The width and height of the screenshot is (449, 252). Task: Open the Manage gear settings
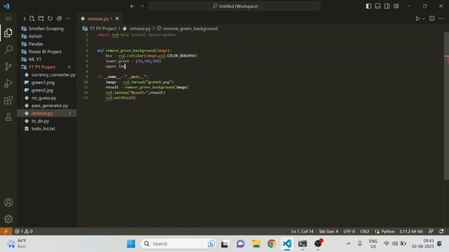[x=8, y=219]
